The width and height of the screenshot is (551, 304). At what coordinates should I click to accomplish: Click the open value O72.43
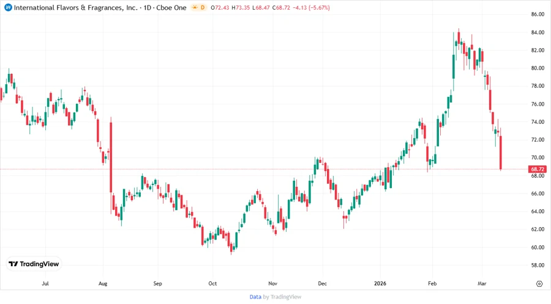220,7
